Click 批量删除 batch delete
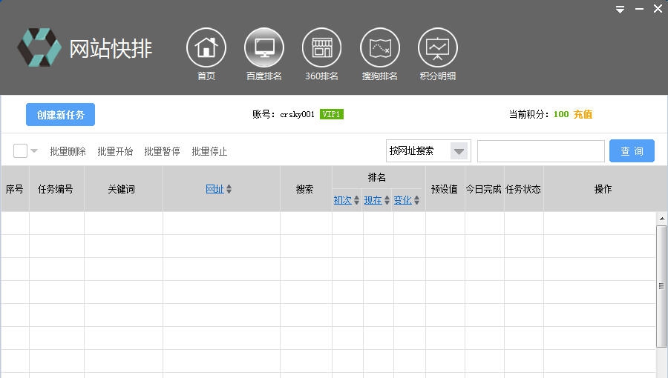The image size is (668, 378). point(68,151)
